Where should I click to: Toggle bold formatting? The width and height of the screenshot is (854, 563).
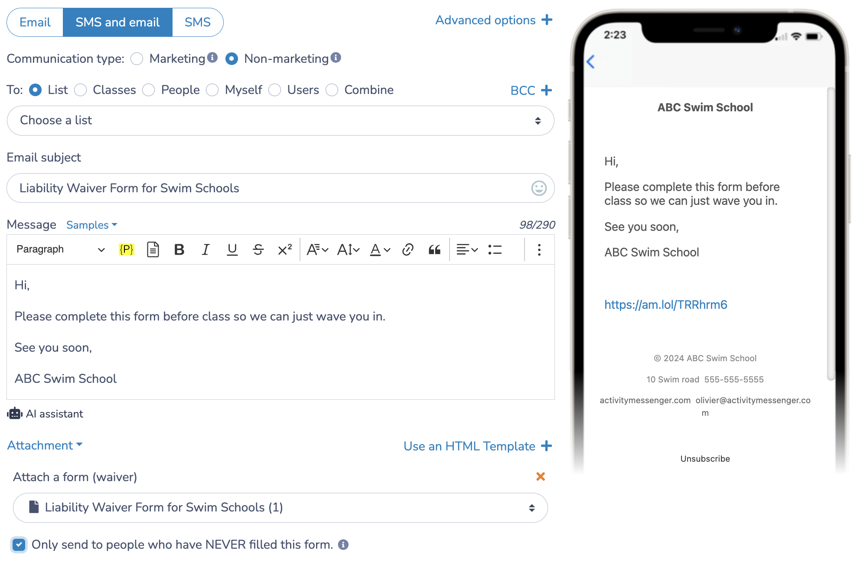pyautogui.click(x=179, y=249)
